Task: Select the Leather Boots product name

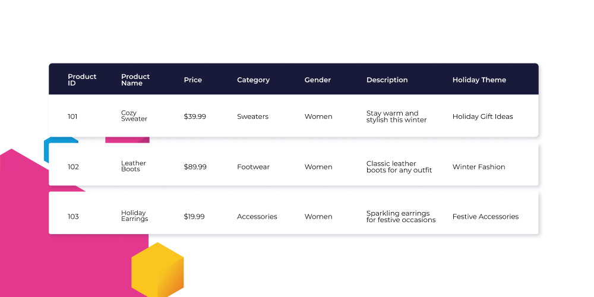Action: click(133, 166)
